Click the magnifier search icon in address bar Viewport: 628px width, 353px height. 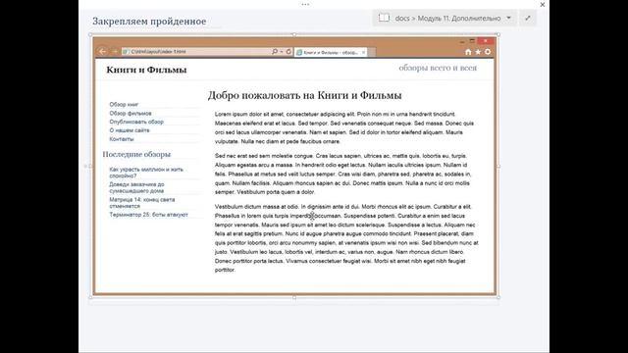tap(275, 52)
